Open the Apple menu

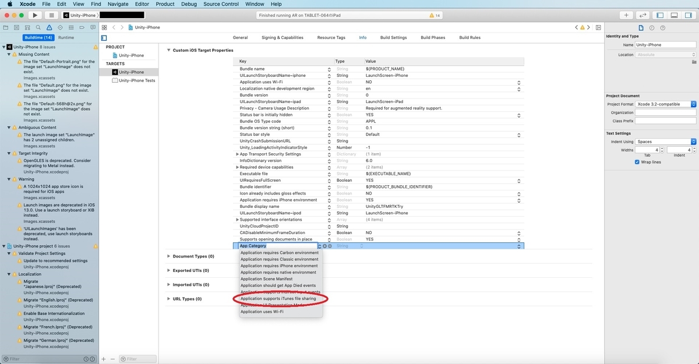tap(10, 4)
